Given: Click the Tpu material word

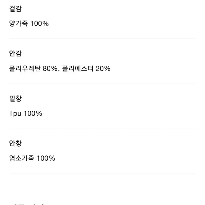Looking at the screenshot, I should pyautogui.click(x=15, y=113).
